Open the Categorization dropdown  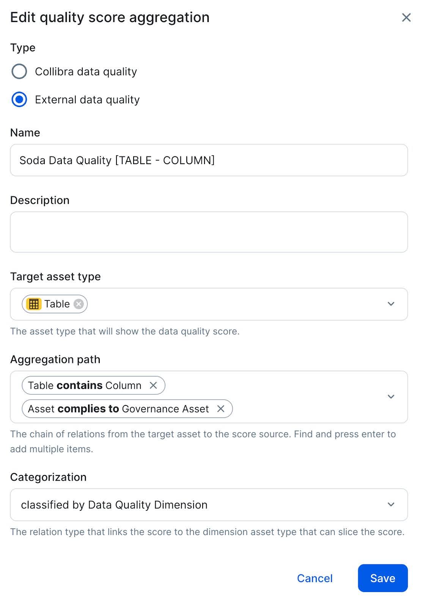(x=391, y=505)
